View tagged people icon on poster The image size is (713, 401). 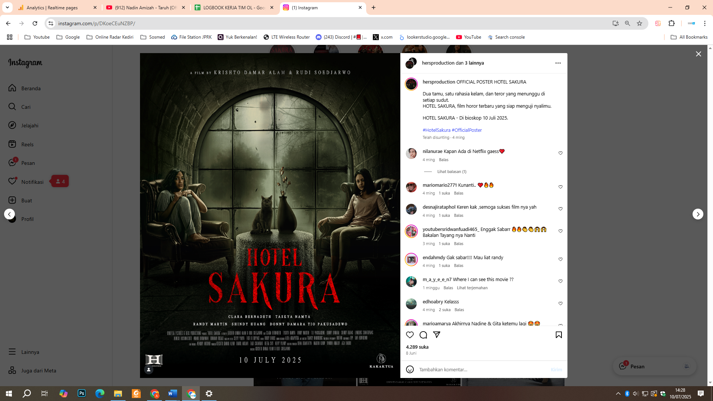pos(149,369)
